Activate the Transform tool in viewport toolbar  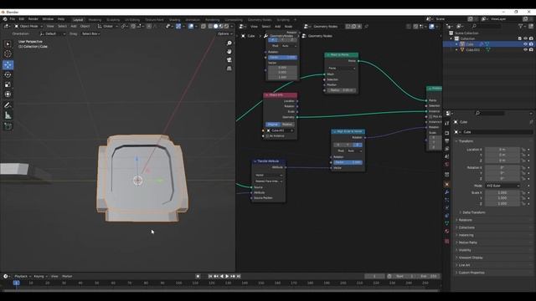click(8, 94)
